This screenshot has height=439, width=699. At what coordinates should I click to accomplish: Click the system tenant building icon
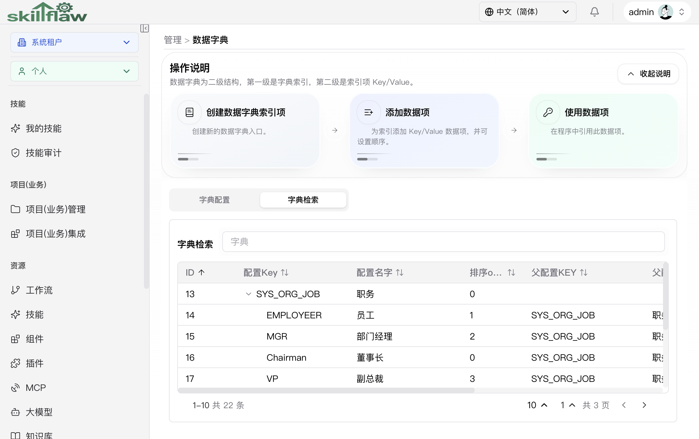point(22,42)
